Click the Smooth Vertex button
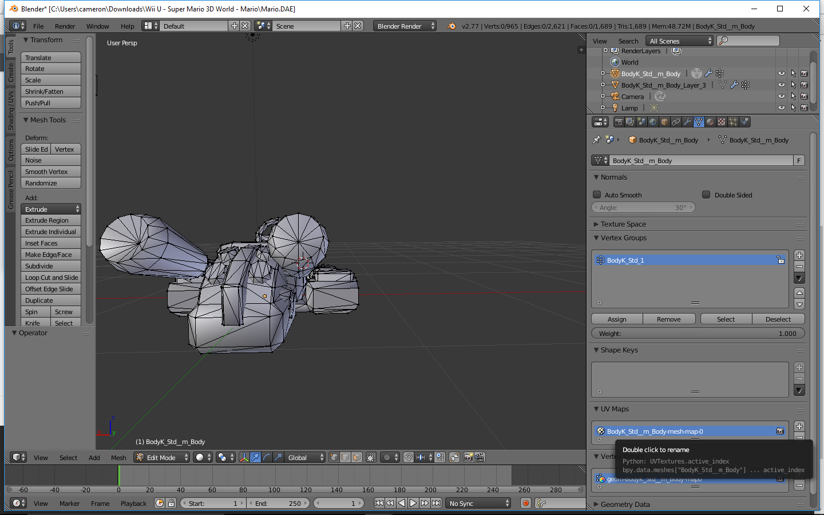824x515 pixels. [51, 172]
